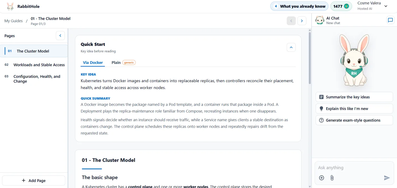Click the generic badge next to Plain
The width and height of the screenshot is (397, 188).
point(129,63)
